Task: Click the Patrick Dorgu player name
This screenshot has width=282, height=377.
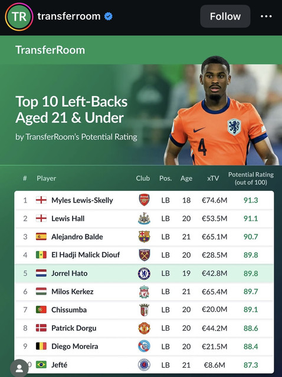Action: pyautogui.click(x=74, y=329)
